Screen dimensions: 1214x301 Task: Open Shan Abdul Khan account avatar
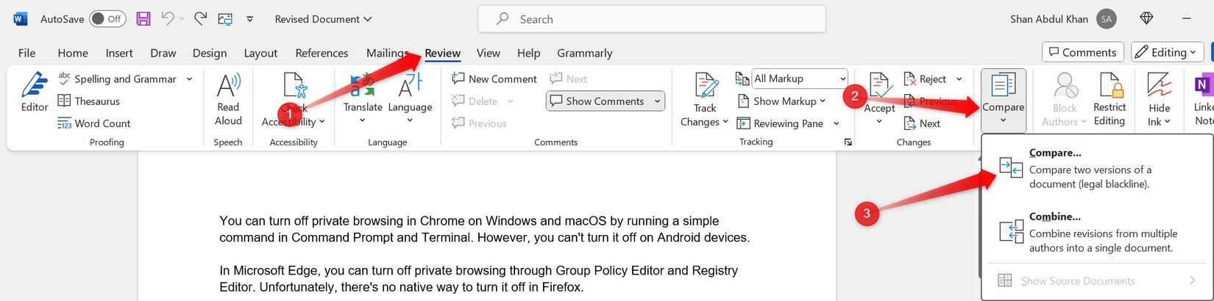(x=1107, y=19)
